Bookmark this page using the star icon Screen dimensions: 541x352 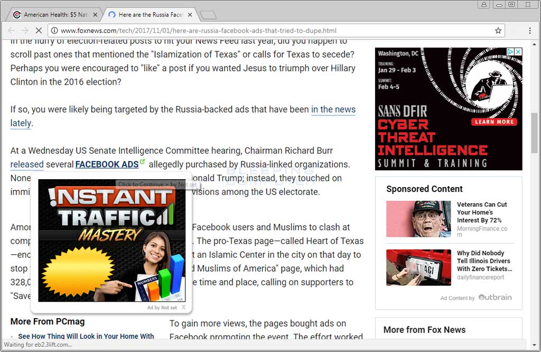click(x=497, y=31)
